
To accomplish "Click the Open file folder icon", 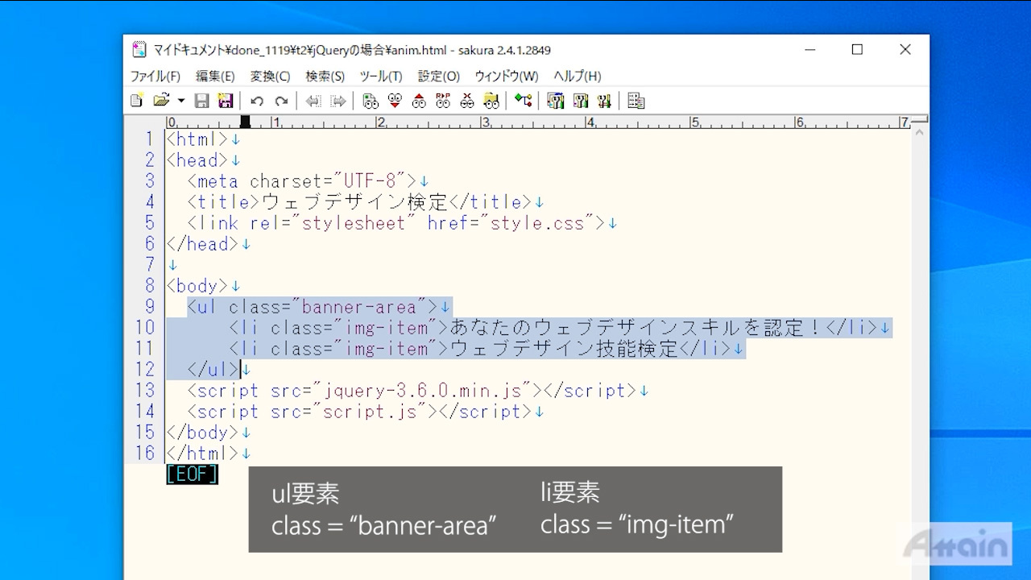I will (161, 101).
